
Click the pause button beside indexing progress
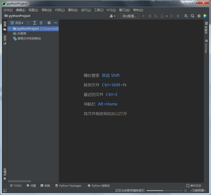point(185,190)
